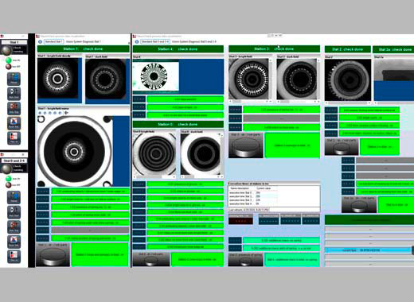Select the green test radio button in Stat 1 panel
This screenshot has height=302, width=414.
9,60
